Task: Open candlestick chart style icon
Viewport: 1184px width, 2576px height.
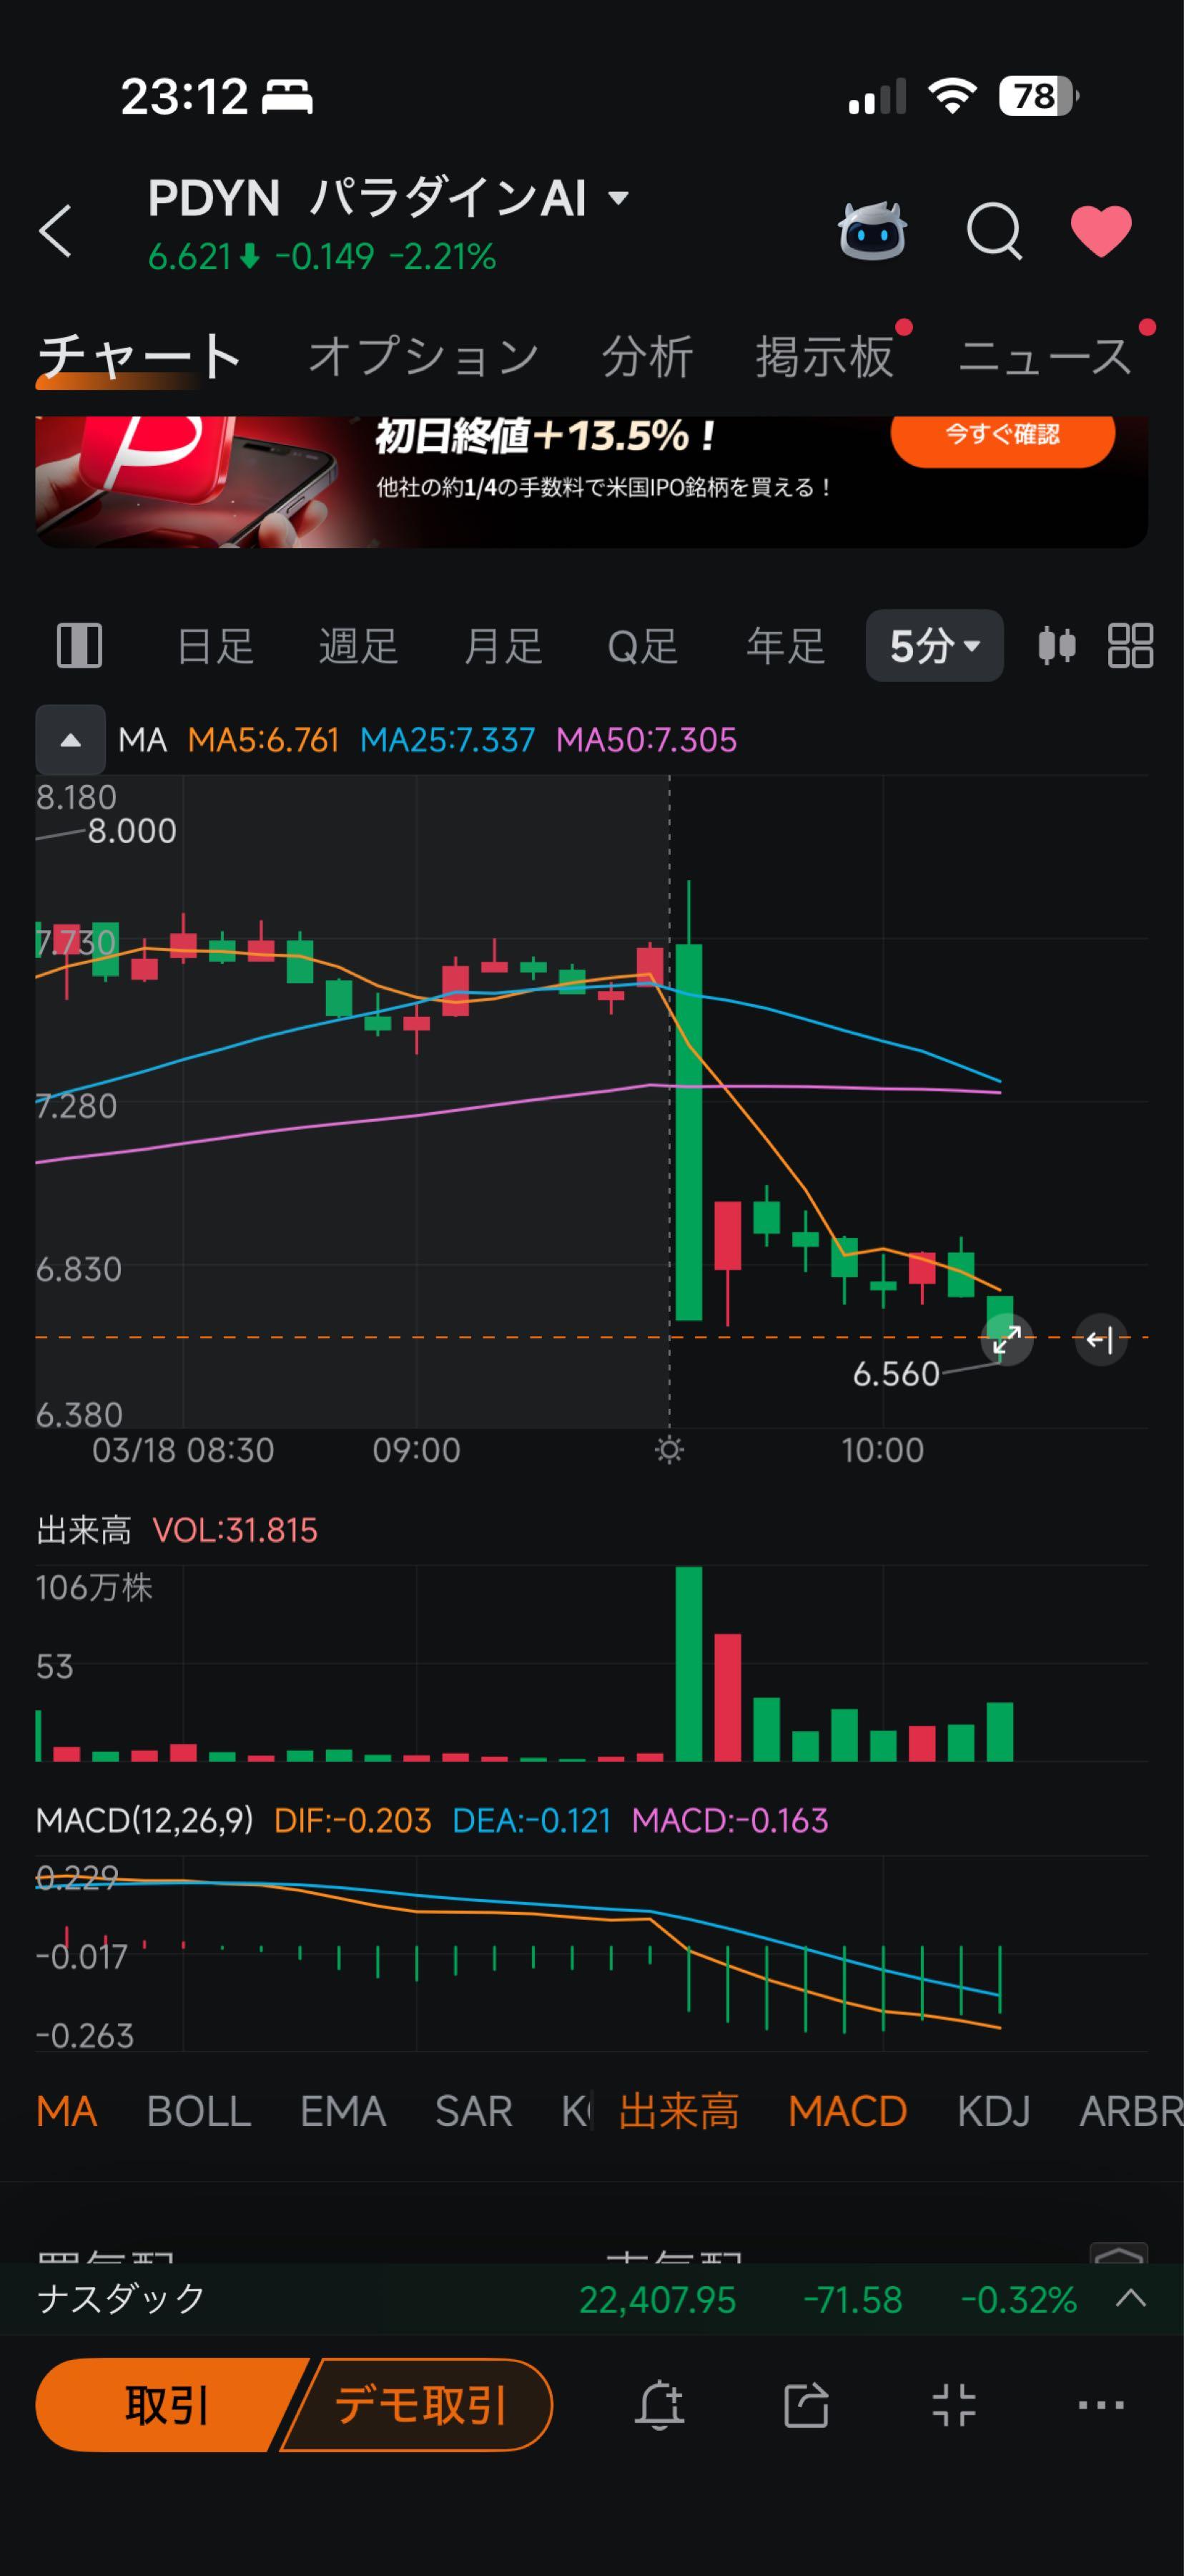Action: click(1056, 645)
